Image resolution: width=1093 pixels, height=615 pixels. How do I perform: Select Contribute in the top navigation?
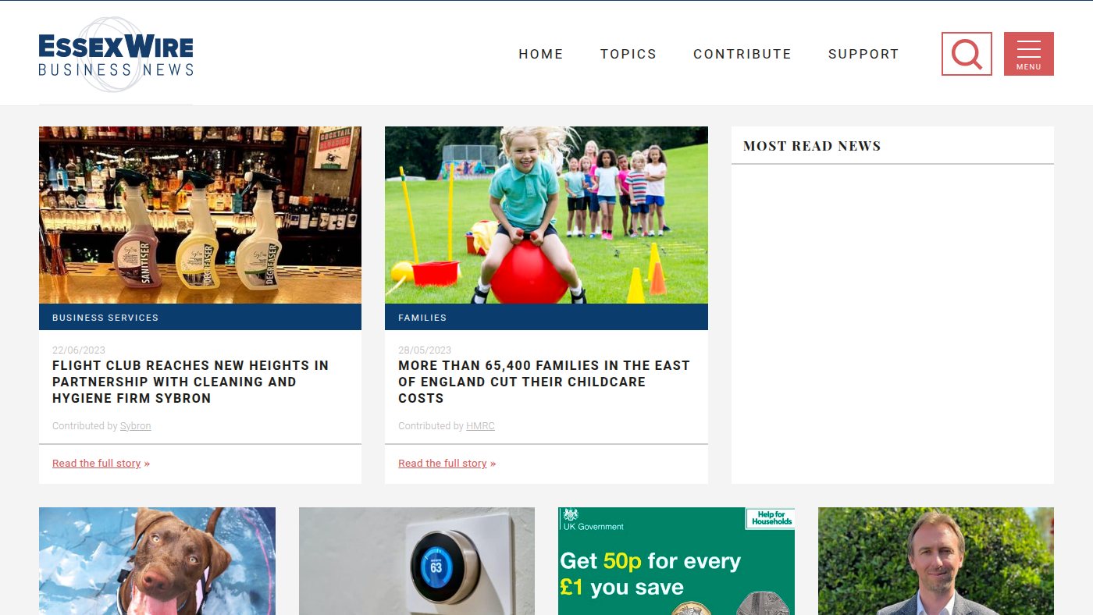click(x=742, y=54)
